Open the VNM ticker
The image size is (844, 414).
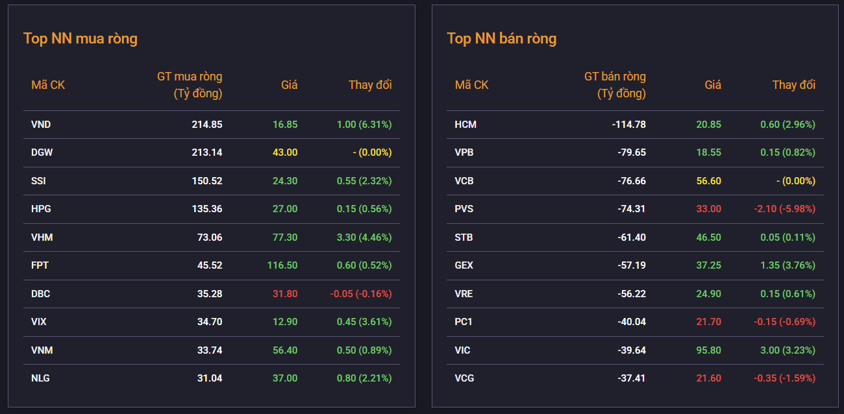pyautogui.click(x=42, y=350)
